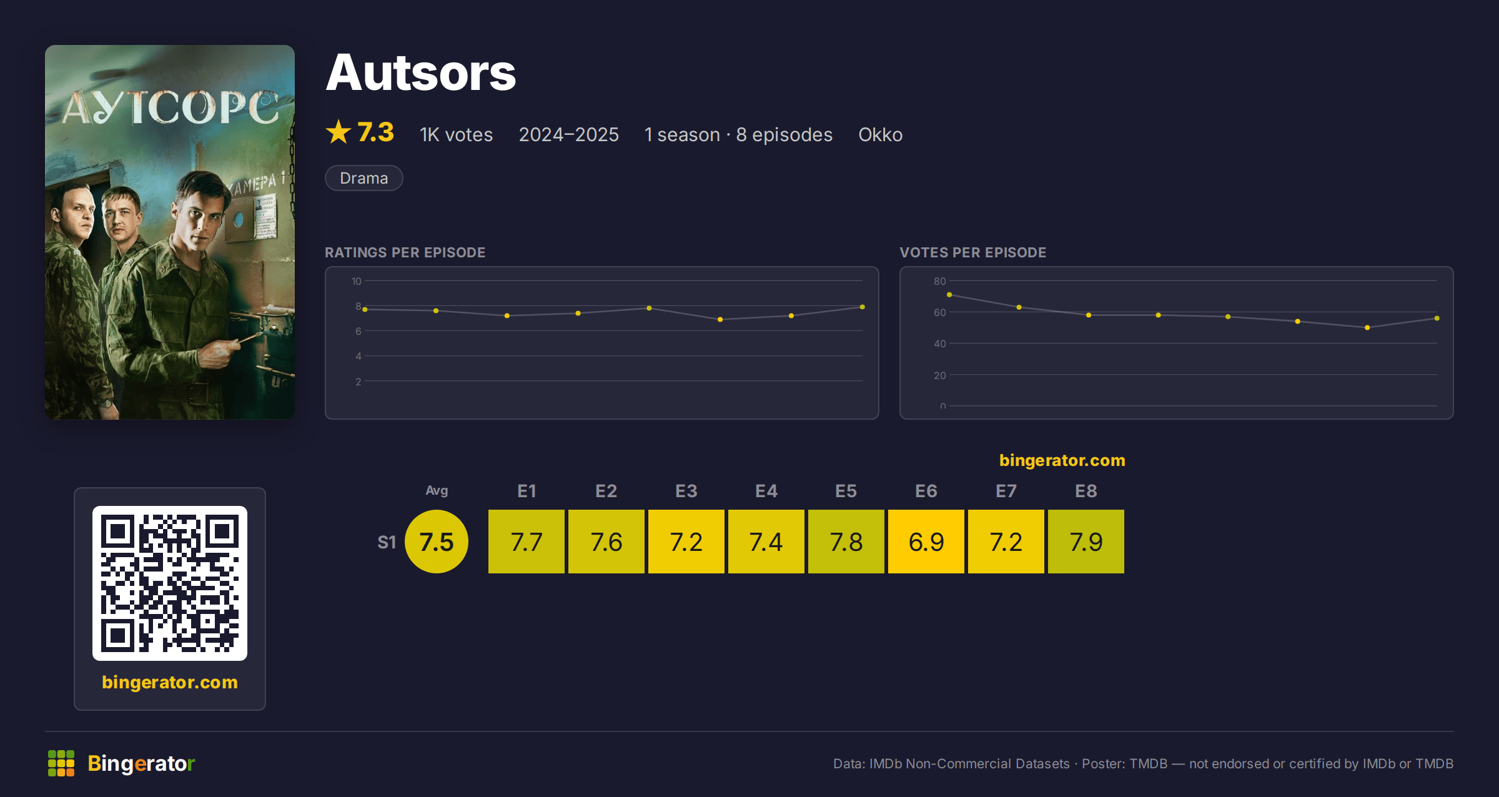Click episode E6 tile rated 6.9
The width and height of the screenshot is (1499, 797).
click(926, 542)
